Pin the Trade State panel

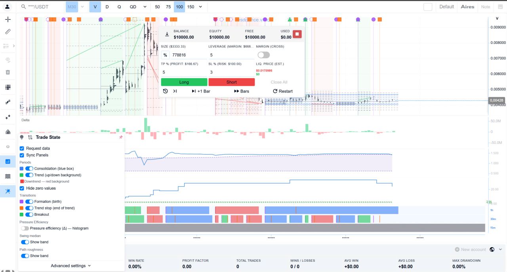point(121,137)
